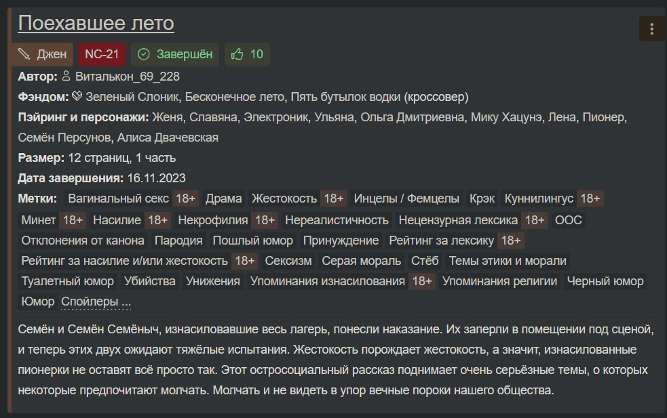Open author profile Виталькон_69_228
Image resolution: width=667 pixels, height=418 pixels.
tap(127, 77)
